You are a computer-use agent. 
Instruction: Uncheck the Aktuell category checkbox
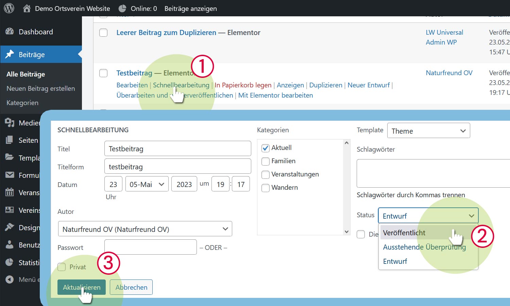[266, 148]
